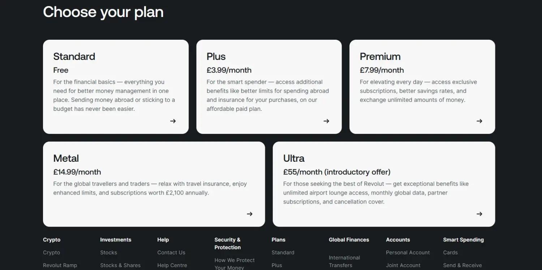Open the Standard plan card title

pyautogui.click(x=74, y=57)
